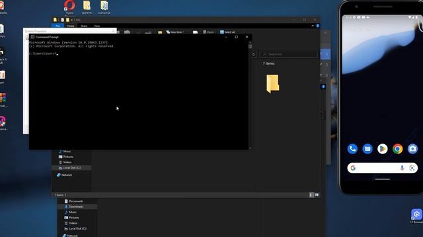This screenshot has height=237, width=423.
Task: Select Videos in the lower Explorer window
Action: [71, 223]
